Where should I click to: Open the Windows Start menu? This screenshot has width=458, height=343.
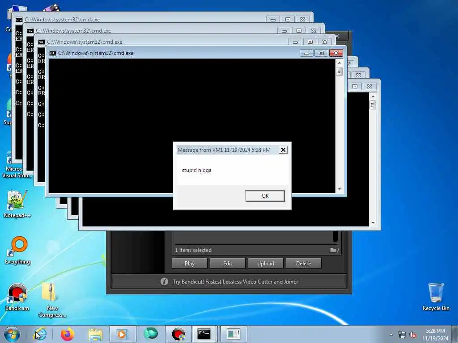pos(12,334)
